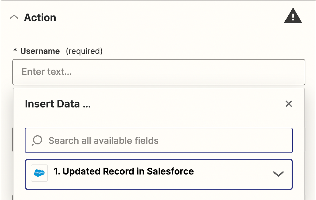
Task: Close the Insert Data panel
Action: pos(288,104)
